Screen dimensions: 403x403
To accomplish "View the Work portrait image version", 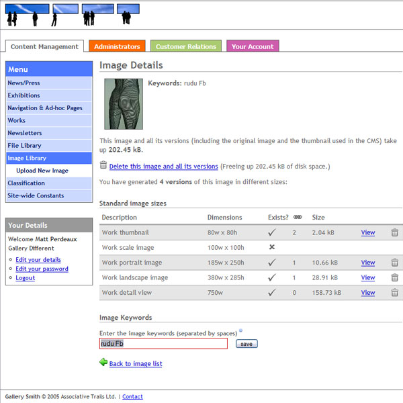I will coord(368,263).
